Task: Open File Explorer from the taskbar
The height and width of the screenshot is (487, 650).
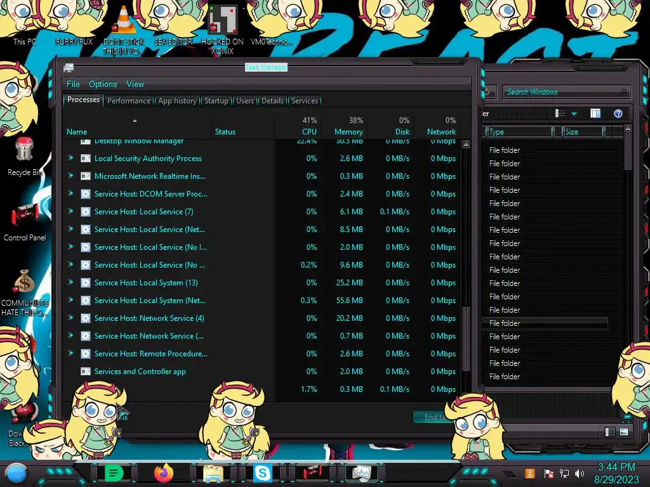Action: coord(213,473)
